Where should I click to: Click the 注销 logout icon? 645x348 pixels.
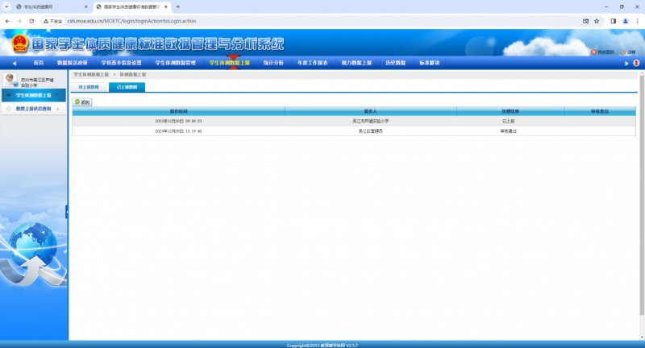tap(623, 52)
